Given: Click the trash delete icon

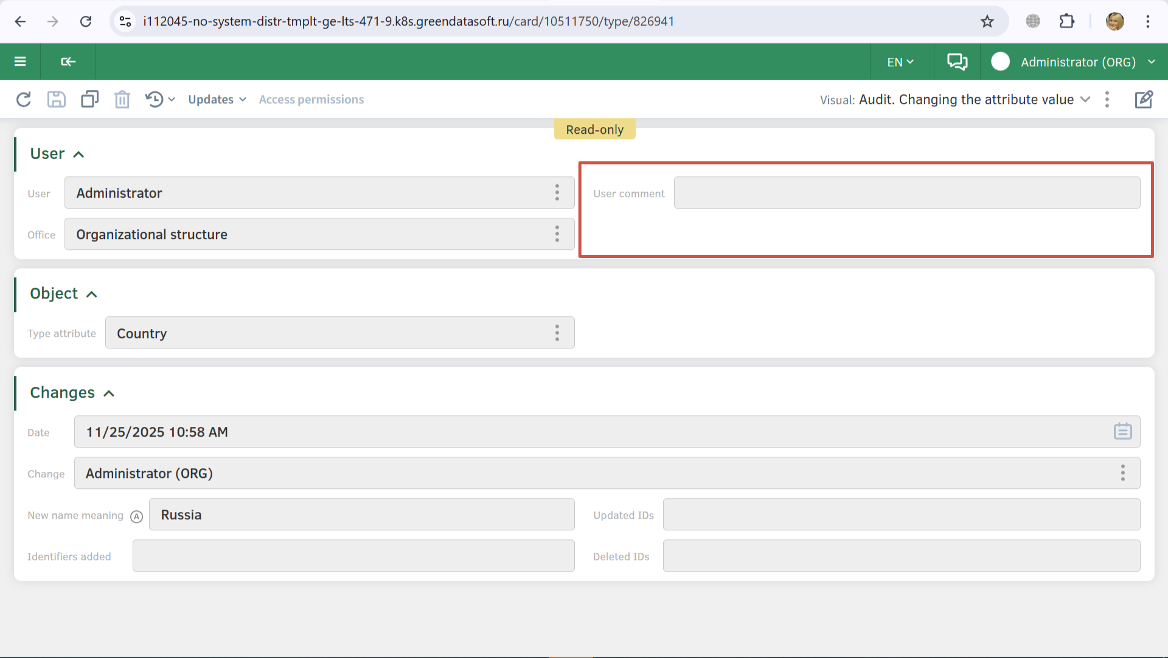Looking at the screenshot, I should tap(122, 99).
